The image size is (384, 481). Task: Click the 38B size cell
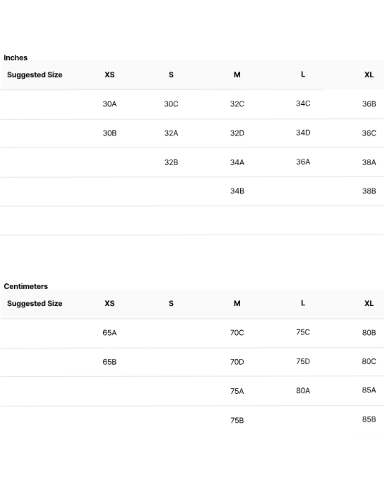[369, 191]
